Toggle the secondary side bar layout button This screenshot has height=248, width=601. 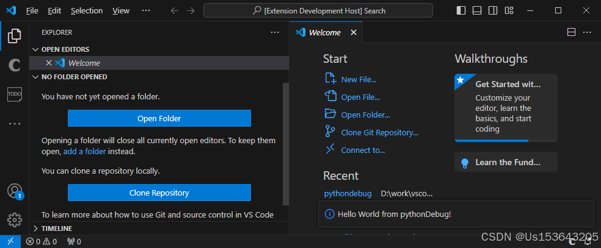point(493,10)
